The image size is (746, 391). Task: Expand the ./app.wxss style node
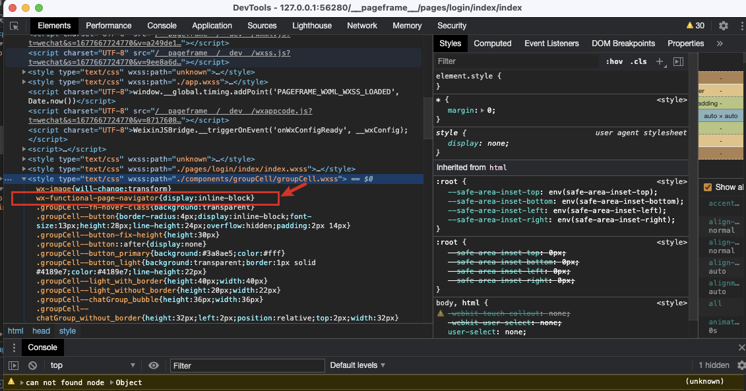24,82
